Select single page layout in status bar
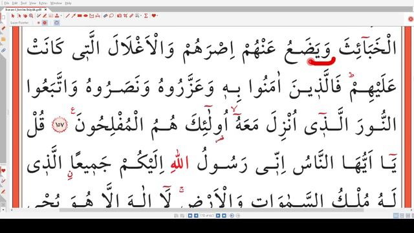The height and width of the screenshot is (233, 414). pyautogui.click(x=396, y=216)
